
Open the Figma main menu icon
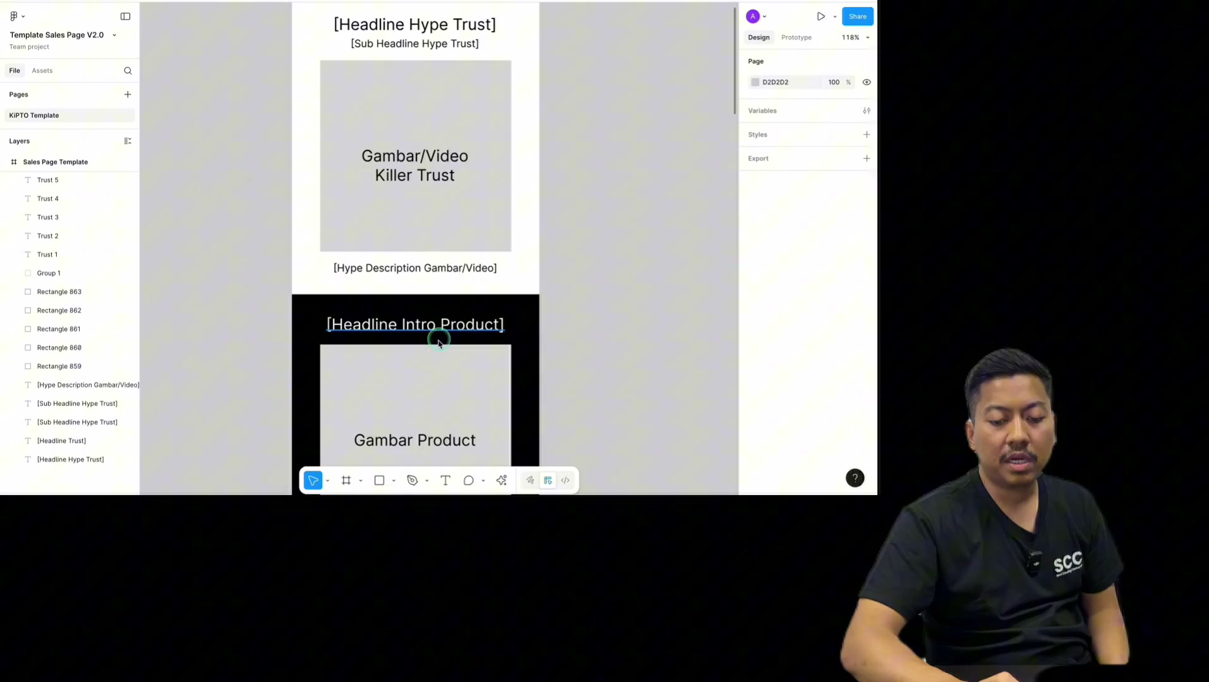click(14, 16)
